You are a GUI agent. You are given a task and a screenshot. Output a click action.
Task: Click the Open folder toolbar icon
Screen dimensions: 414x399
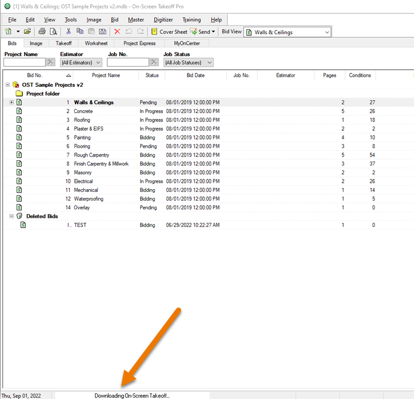[x=27, y=32]
